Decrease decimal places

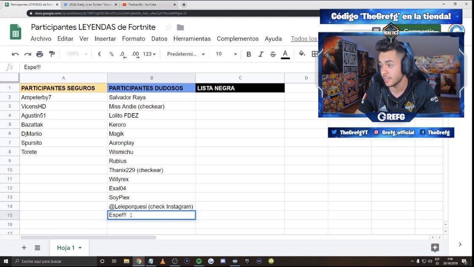coord(122,54)
